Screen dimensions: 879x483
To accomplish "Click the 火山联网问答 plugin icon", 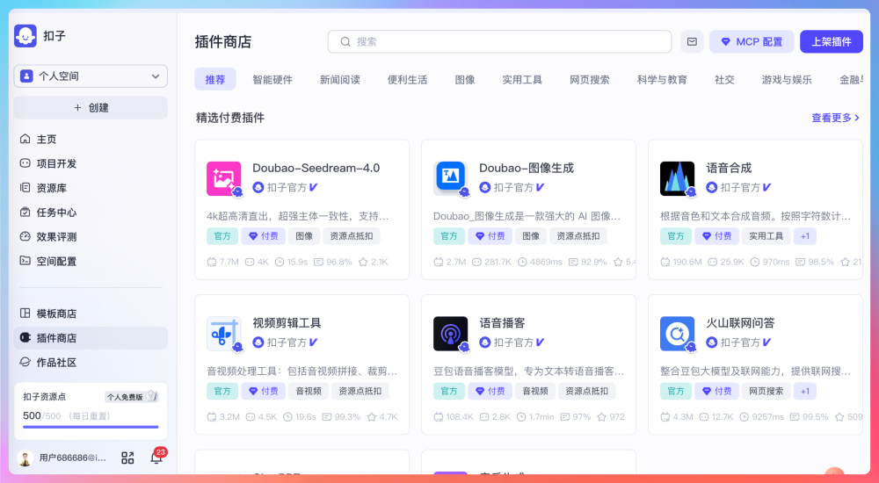I will tap(677, 334).
